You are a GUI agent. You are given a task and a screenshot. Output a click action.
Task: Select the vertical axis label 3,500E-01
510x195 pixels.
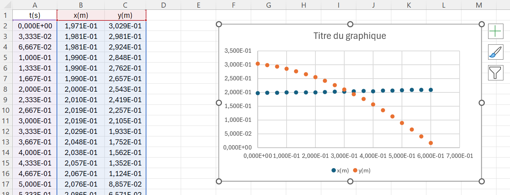tap(238, 51)
